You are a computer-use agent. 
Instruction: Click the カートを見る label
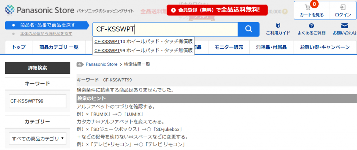click(x=311, y=15)
